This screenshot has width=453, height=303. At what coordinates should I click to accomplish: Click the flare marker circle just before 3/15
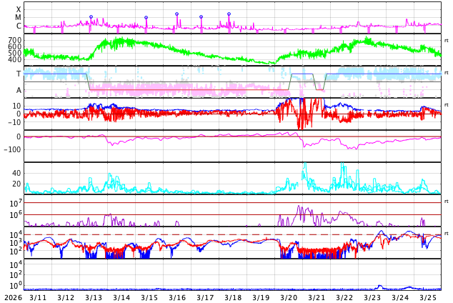tap(146, 17)
